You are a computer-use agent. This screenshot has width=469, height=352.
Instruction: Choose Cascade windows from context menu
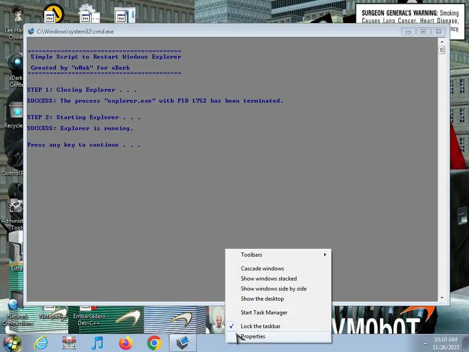[x=278, y=269]
